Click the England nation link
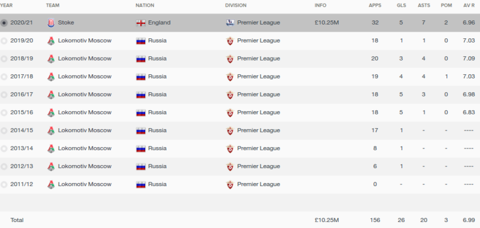This screenshot has width=480, height=228. coord(159,23)
